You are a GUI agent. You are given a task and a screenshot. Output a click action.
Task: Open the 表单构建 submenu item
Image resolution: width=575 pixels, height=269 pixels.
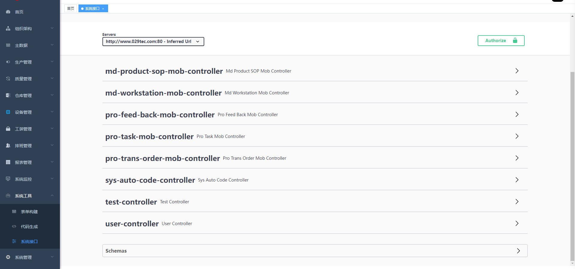coord(29,212)
